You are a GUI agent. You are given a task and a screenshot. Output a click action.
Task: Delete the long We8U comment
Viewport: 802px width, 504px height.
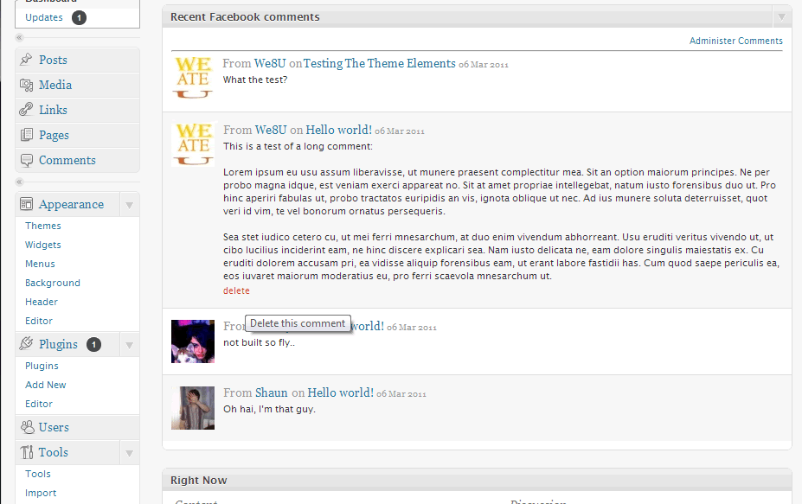[x=236, y=291]
